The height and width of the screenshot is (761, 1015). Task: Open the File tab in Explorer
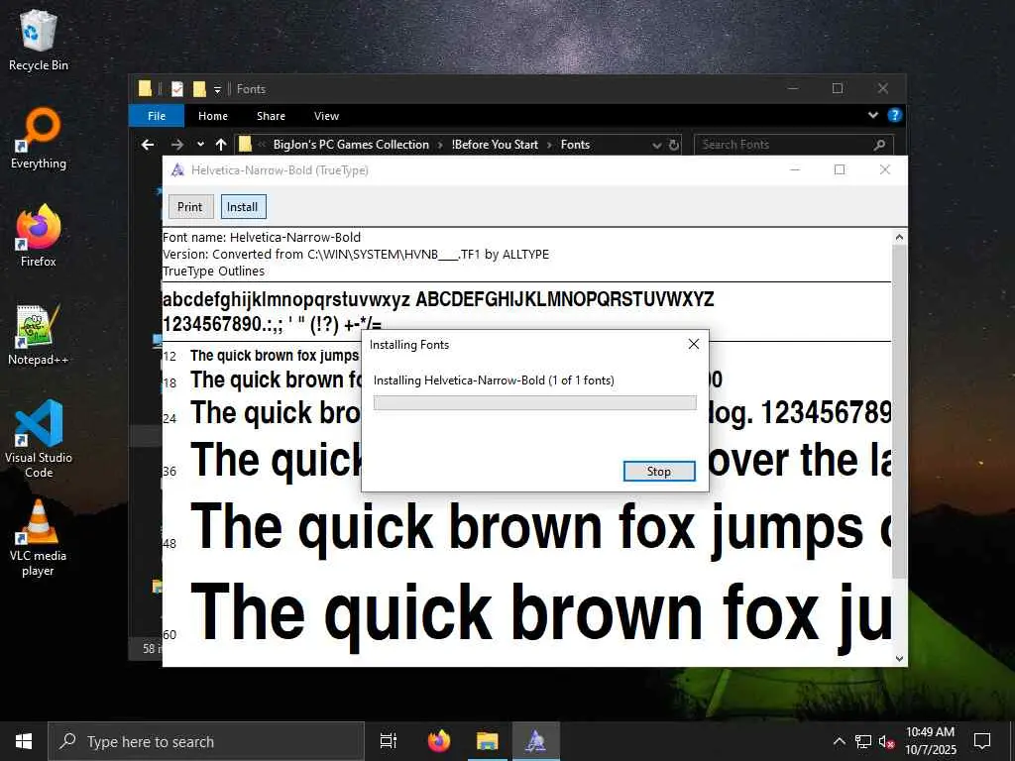[x=157, y=116]
